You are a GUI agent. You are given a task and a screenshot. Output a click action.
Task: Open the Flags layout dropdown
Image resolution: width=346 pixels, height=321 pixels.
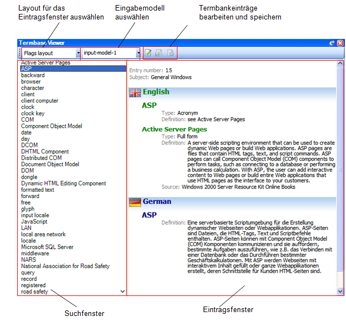(78, 53)
